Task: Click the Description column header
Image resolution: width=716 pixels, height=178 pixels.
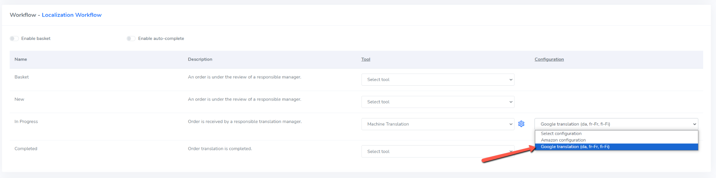Action: point(200,59)
